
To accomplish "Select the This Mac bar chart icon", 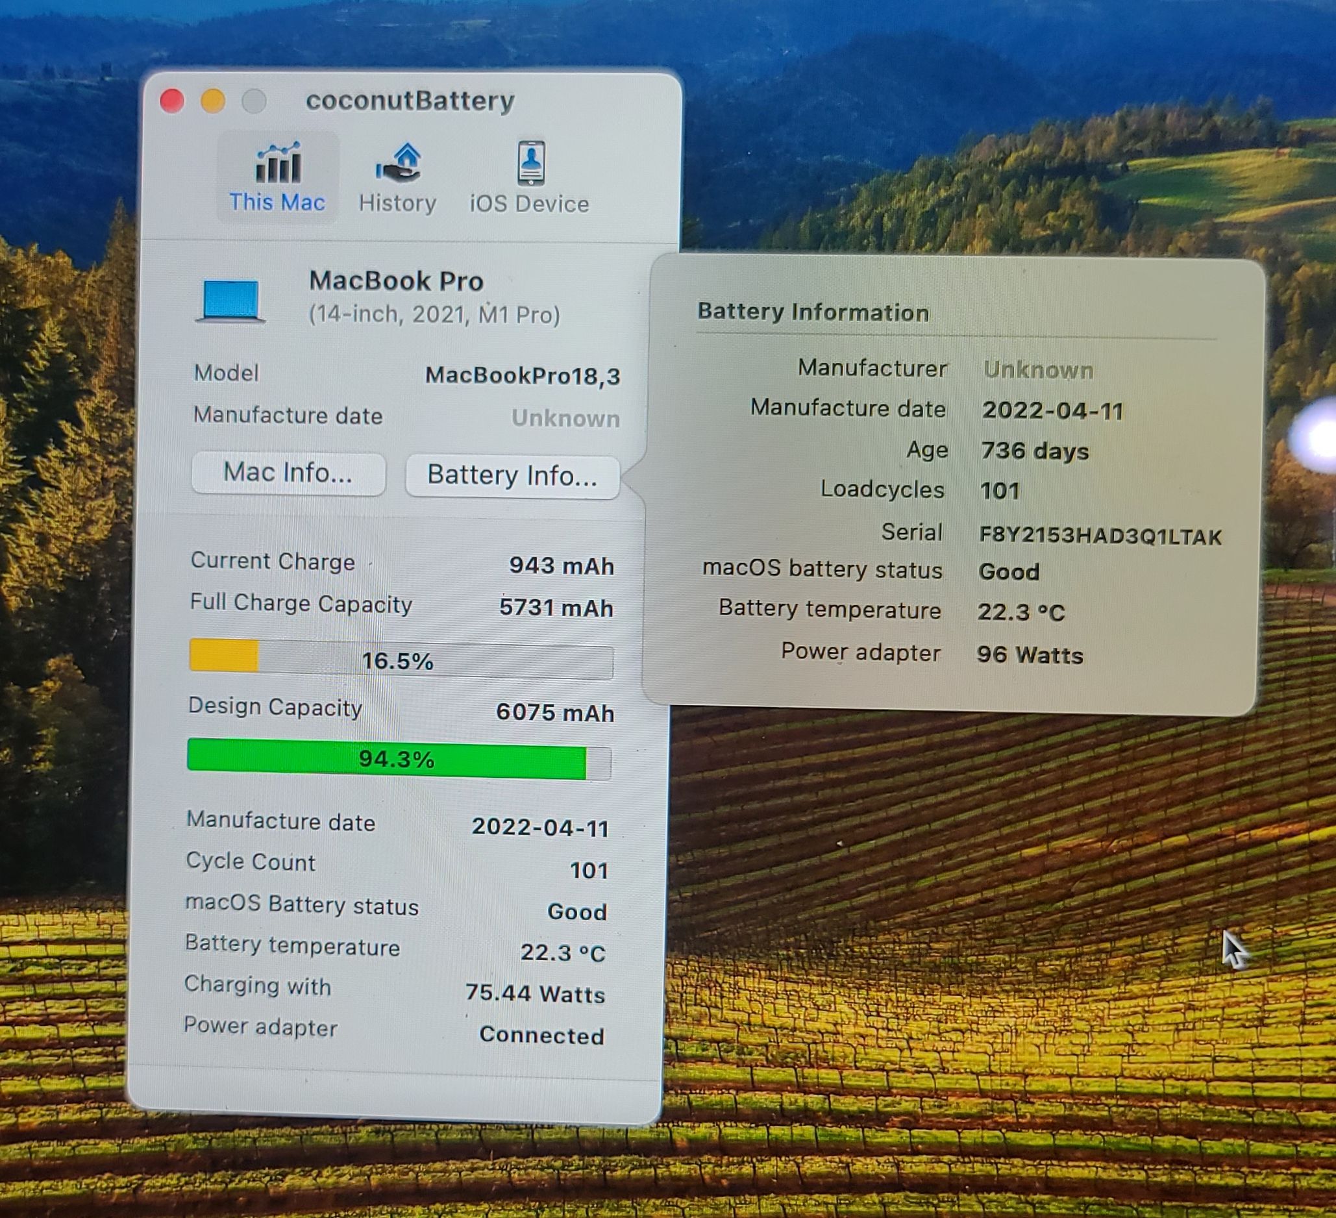I will click(x=278, y=162).
